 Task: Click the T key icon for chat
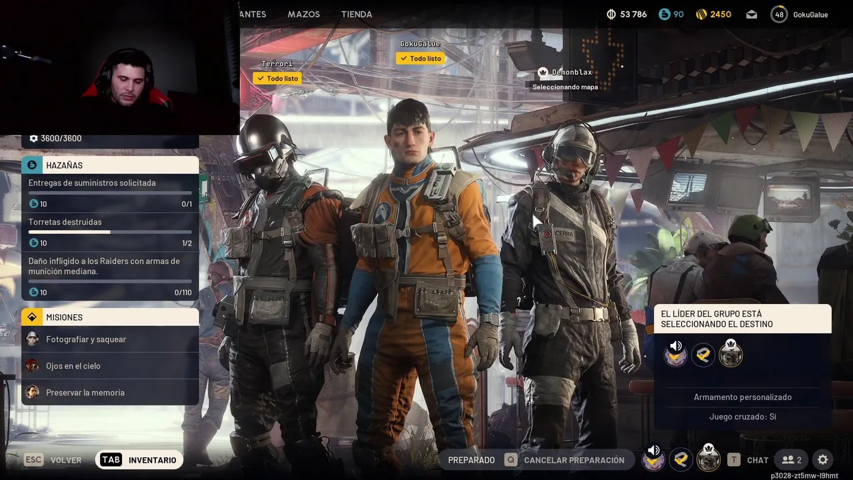tap(734, 460)
